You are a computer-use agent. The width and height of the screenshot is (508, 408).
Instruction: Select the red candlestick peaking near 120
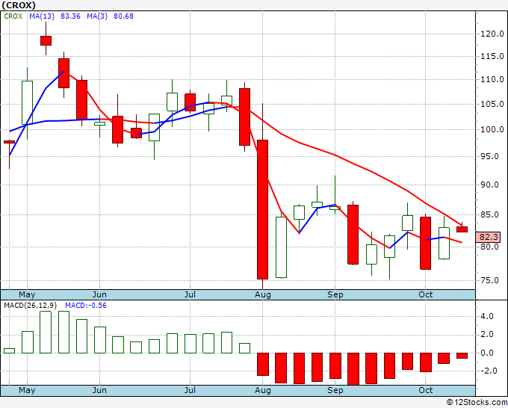(x=46, y=40)
